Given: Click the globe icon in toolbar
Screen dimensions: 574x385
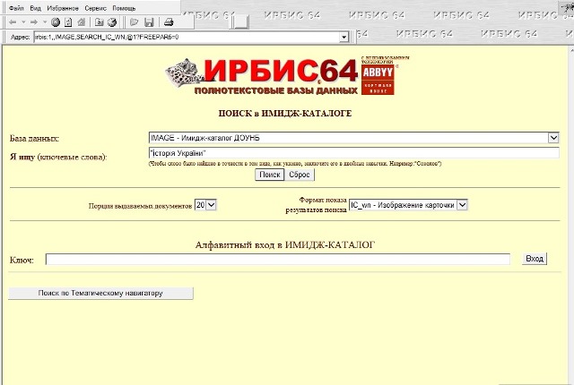Looking at the screenshot, I should pos(112,22).
